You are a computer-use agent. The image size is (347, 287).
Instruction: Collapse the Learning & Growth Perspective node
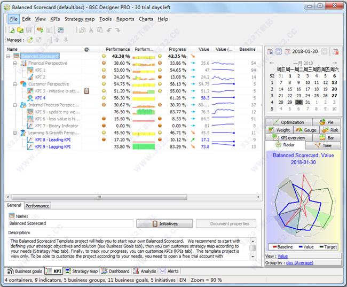15,133
